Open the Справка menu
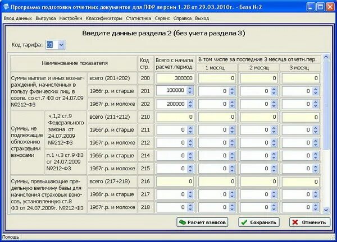This screenshot has height=242, width=337. [x=183, y=18]
